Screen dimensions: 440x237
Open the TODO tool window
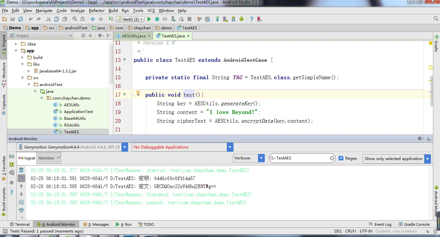146,224
